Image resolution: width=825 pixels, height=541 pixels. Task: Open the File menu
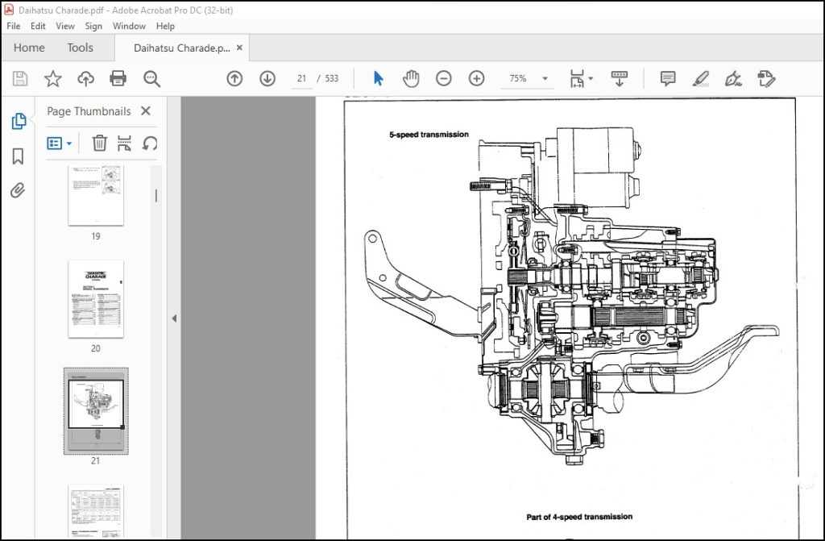14,26
